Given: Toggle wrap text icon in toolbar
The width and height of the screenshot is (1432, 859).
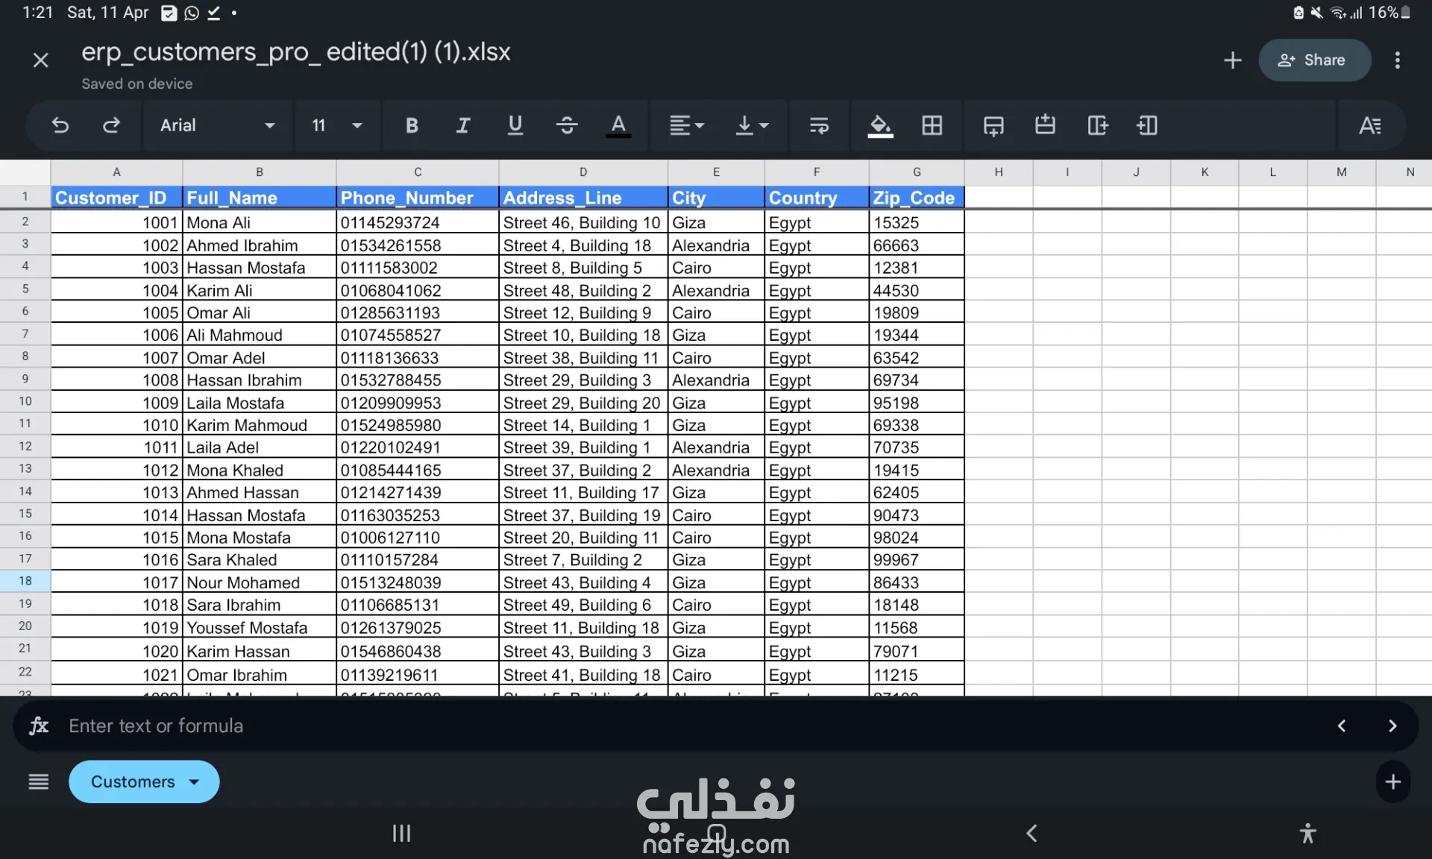Looking at the screenshot, I should pos(819,125).
